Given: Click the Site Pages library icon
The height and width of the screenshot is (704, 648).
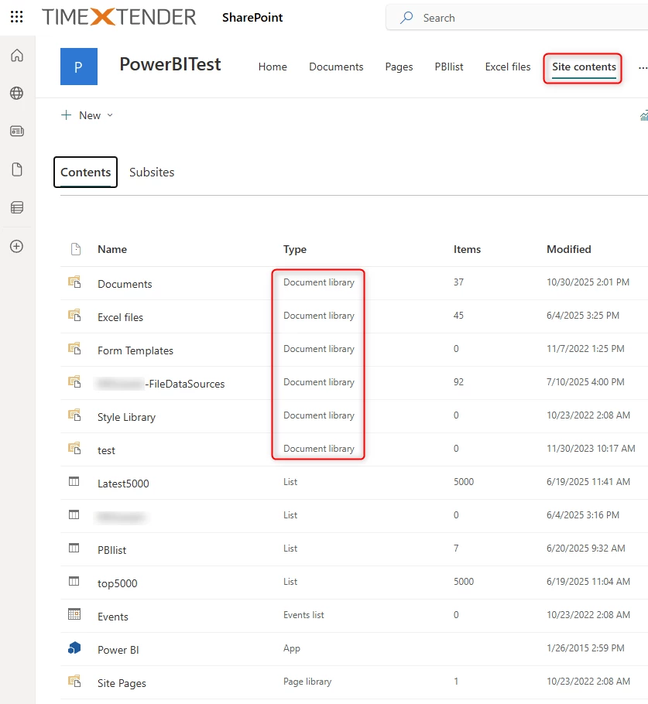Looking at the screenshot, I should [x=74, y=681].
